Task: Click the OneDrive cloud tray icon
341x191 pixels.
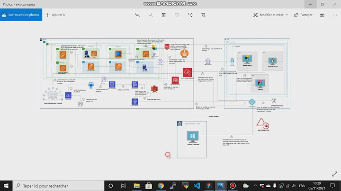Action: coord(269,186)
